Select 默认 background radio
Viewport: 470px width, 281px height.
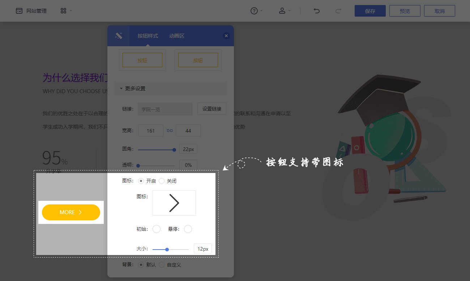pos(141,265)
